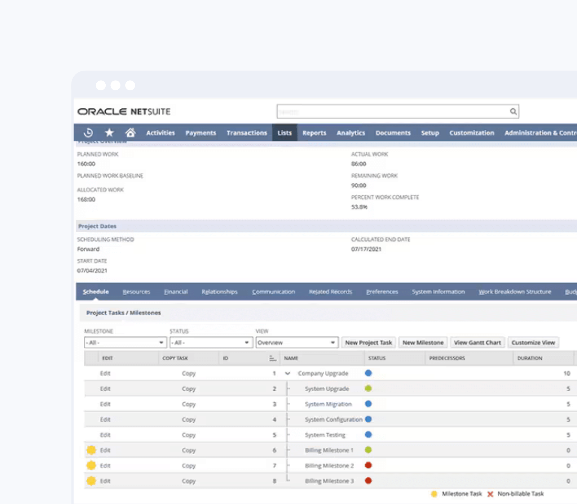The height and width of the screenshot is (504, 577).
Task: Open the Documents menu
Action: coord(393,133)
